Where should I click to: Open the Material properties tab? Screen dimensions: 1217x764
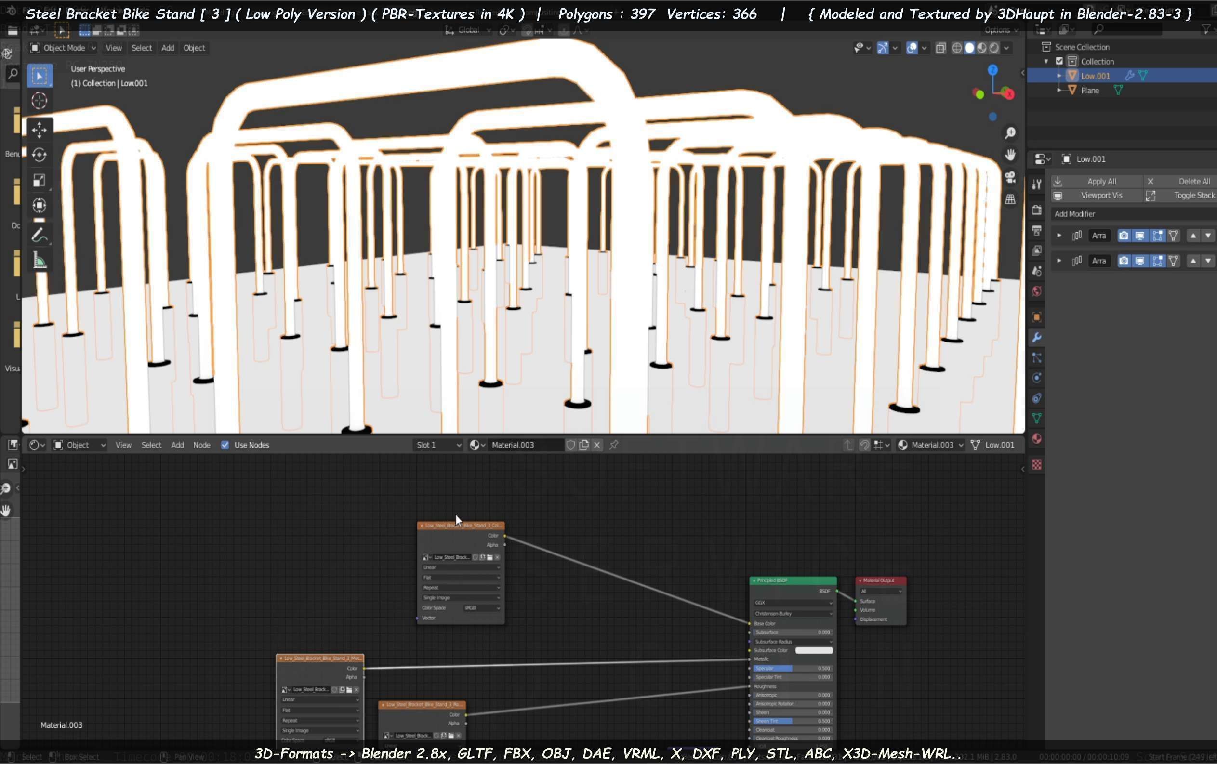click(x=1037, y=438)
